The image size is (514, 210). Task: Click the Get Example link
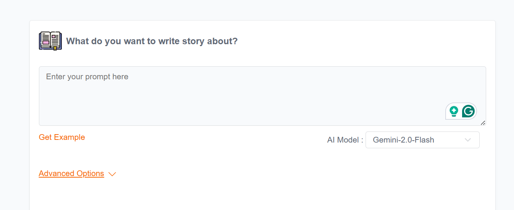(62, 137)
